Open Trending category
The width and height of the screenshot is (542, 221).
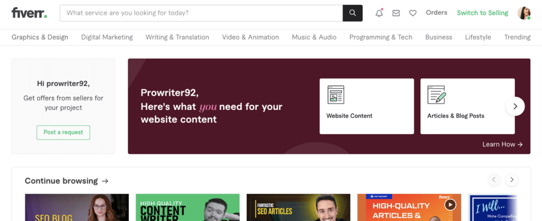pos(517,38)
